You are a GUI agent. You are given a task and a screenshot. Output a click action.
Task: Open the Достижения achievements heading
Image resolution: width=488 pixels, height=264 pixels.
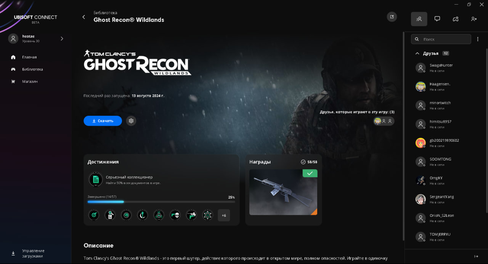(103, 162)
